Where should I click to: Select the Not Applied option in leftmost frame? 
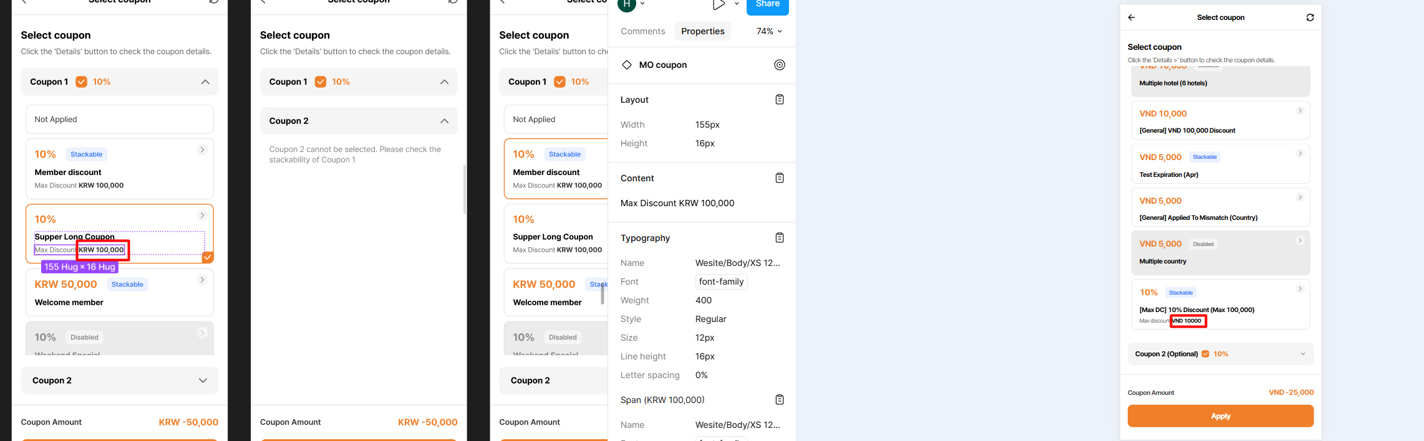pos(119,119)
